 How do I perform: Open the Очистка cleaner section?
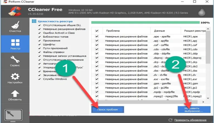(x=15, y=27)
